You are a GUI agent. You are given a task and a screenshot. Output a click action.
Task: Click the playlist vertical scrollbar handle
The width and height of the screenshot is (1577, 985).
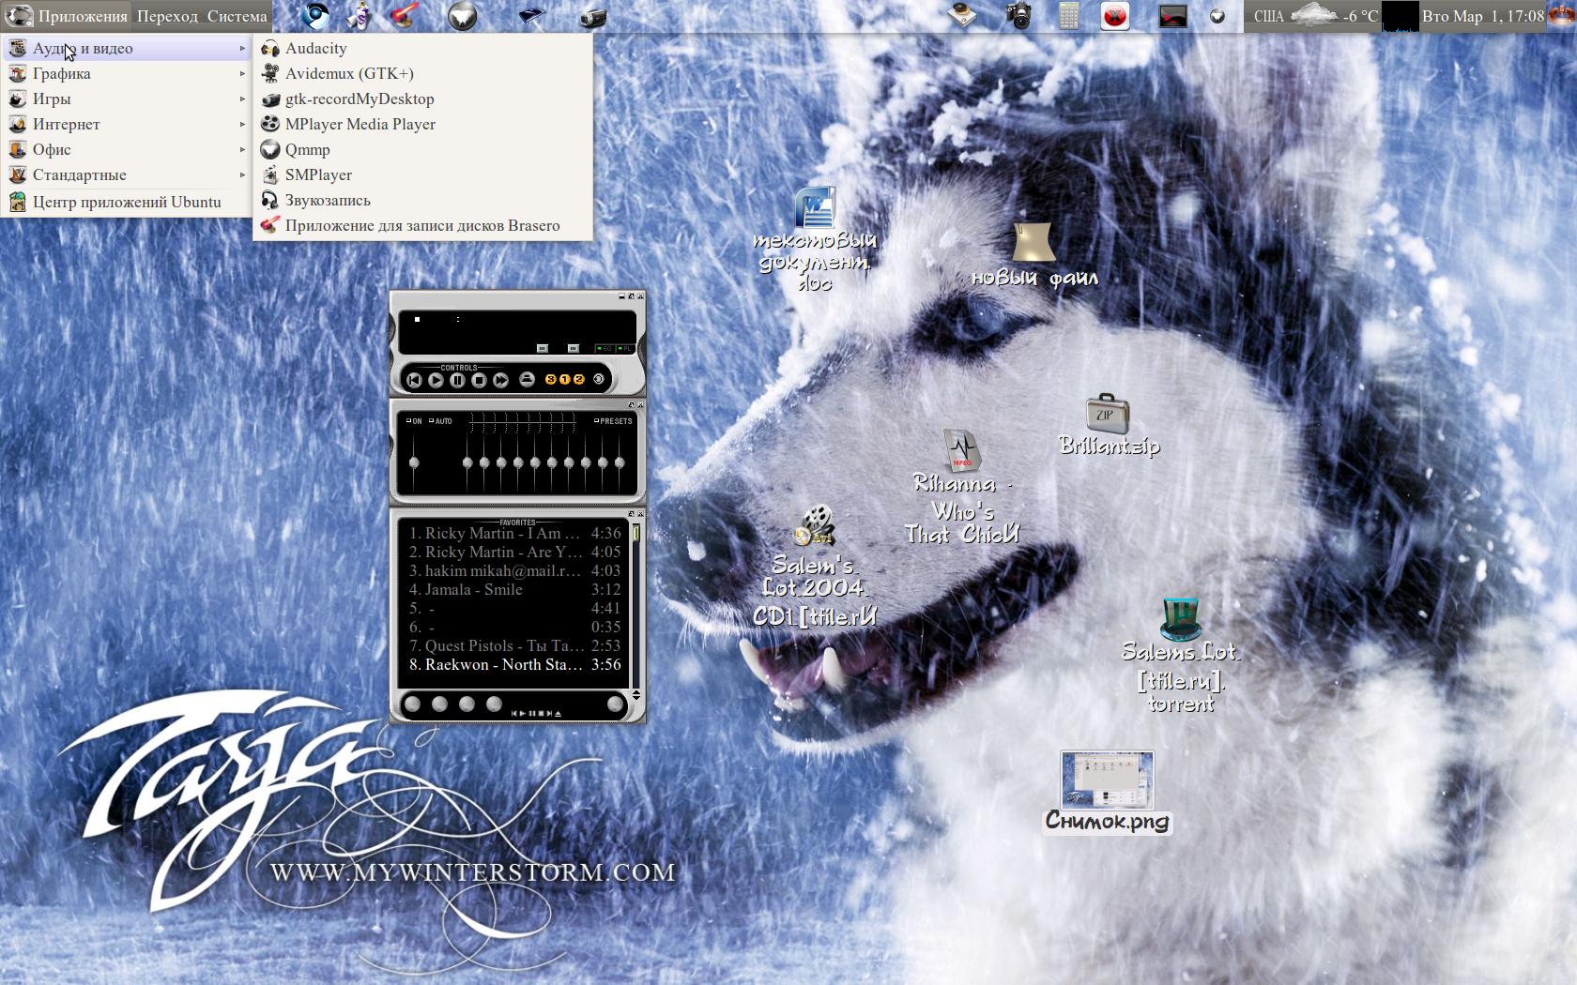[635, 533]
